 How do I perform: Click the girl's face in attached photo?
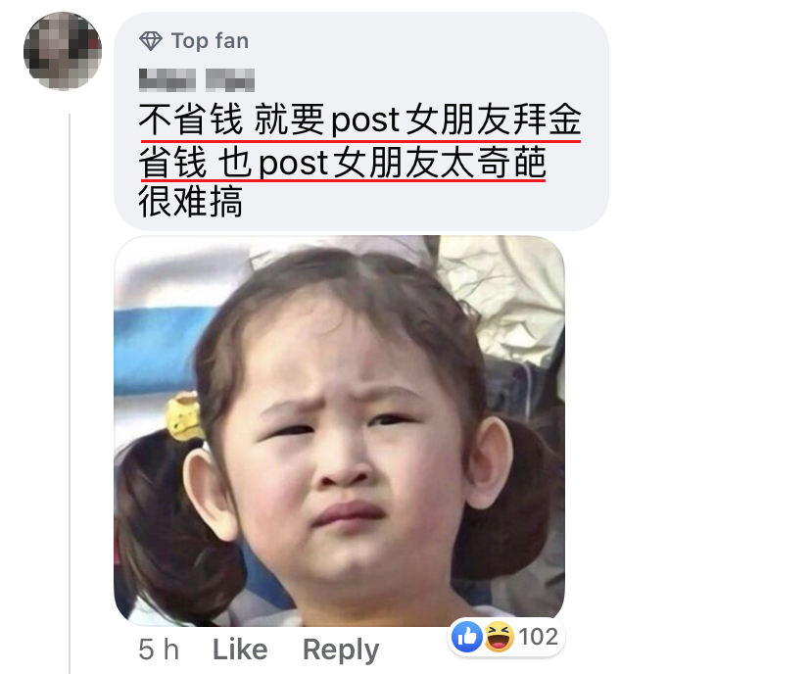[x=342, y=456]
